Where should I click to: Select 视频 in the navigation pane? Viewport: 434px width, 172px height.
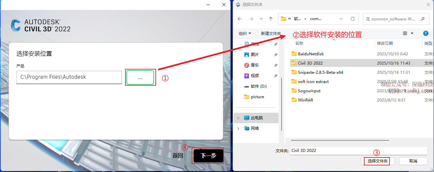[x=255, y=75]
